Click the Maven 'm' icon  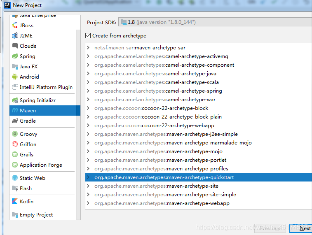(15, 110)
